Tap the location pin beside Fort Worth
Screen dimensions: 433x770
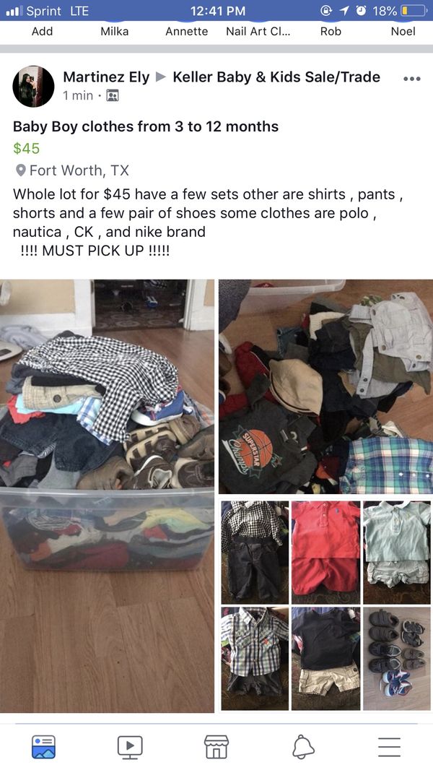click(21, 170)
